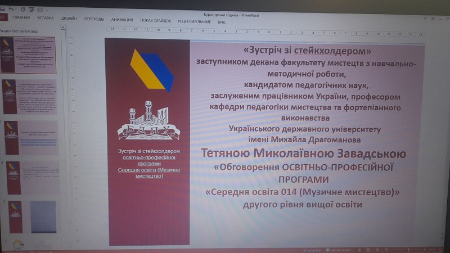The width and height of the screenshot is (450, 253).
Task: Click '«Середня освіта 014 (Музичне мистецтво)»' line
Action: (x=303, y=192)
